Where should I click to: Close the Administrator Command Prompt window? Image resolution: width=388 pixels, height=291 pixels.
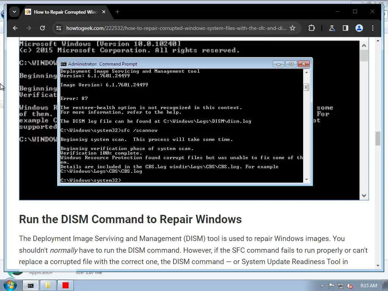click(304, 64)
